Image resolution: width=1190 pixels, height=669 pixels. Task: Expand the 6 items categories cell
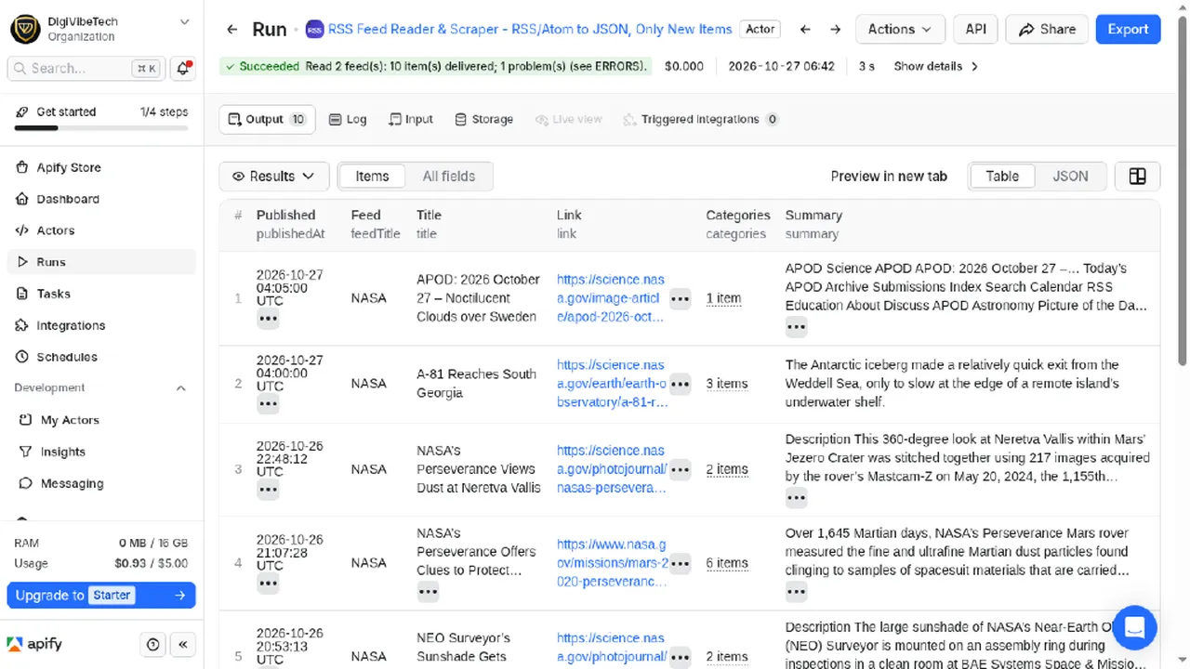tap(727, 563)
